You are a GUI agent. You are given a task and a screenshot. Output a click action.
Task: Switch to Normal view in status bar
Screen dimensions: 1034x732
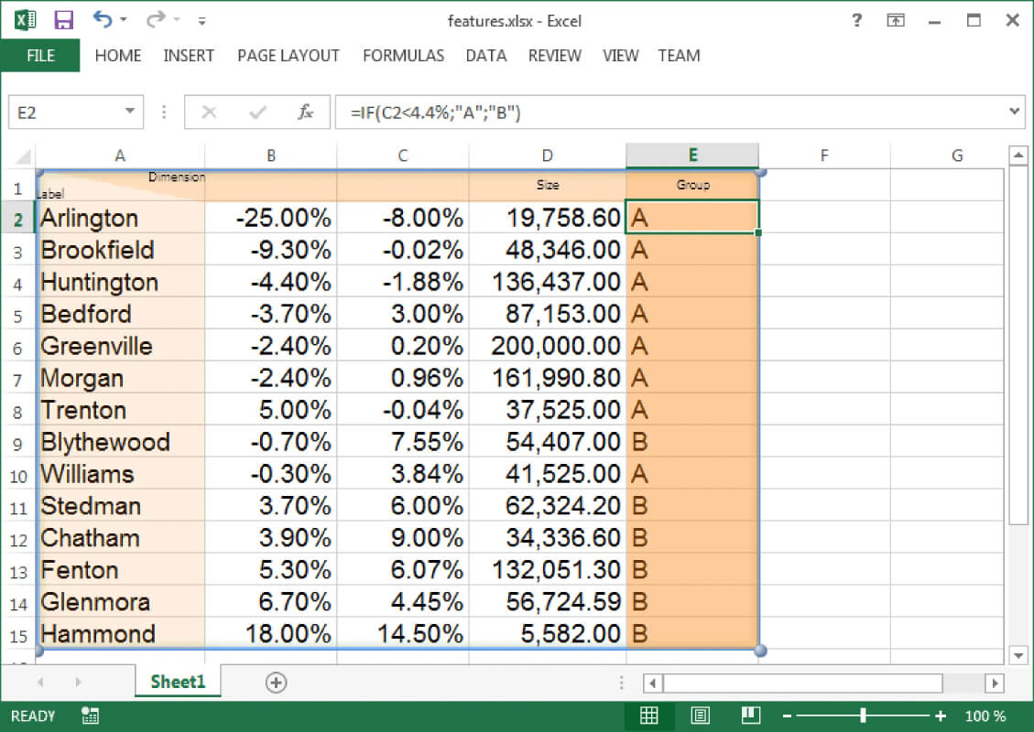tap(649, 716)
